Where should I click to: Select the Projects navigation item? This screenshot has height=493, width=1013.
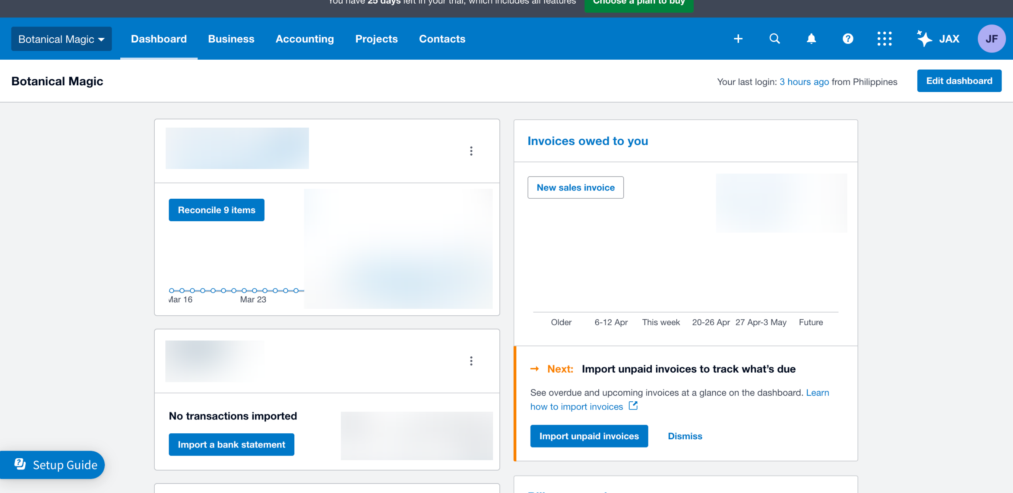(376, 39)
